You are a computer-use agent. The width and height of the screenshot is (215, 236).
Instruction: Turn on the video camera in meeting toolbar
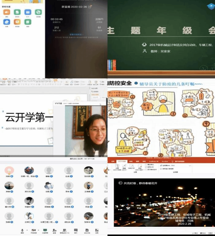click(33, 230)
